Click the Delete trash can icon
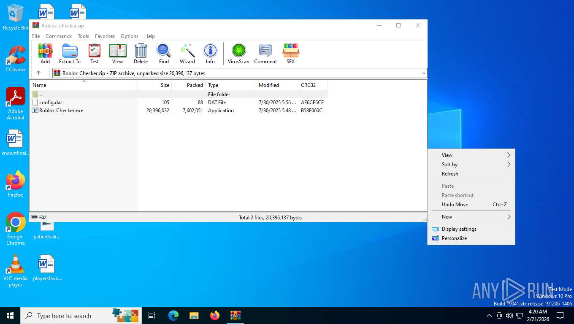 [141, 54]
